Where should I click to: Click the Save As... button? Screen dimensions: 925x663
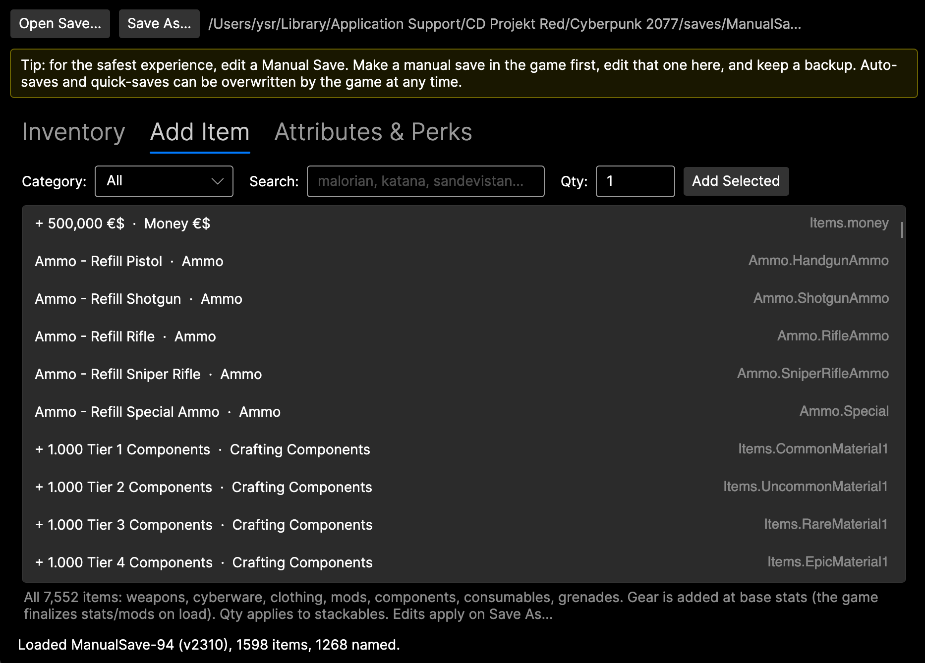[x=159, y=24]
